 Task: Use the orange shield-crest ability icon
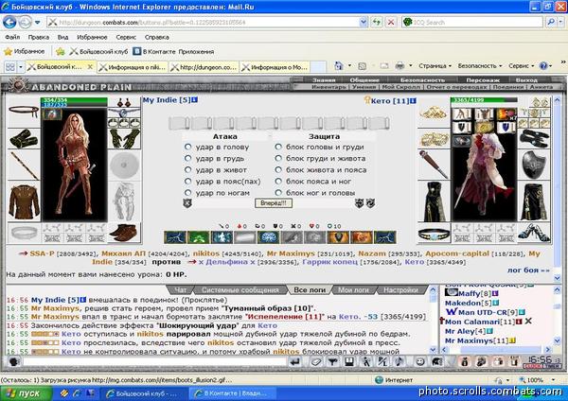point(338,237)
